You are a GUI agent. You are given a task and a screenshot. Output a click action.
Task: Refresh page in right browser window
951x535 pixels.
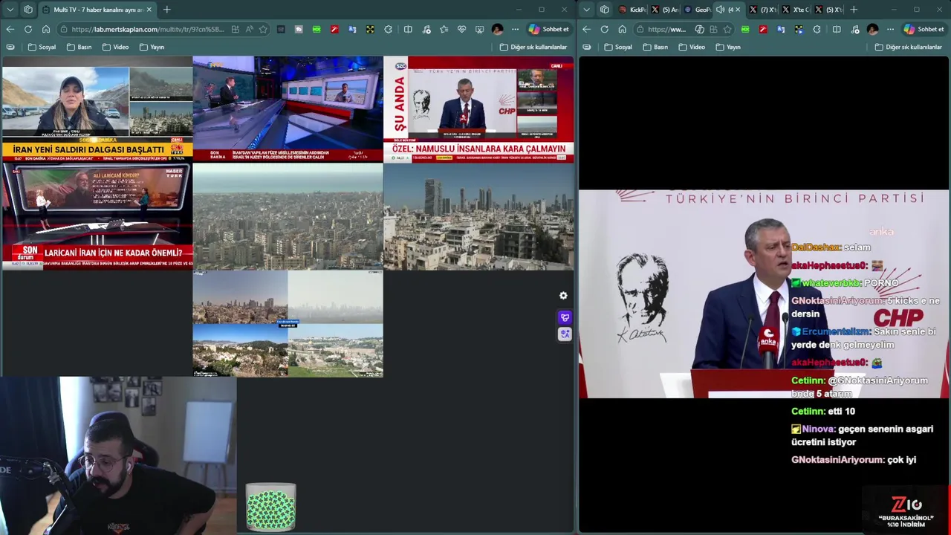tap(605, 29)
